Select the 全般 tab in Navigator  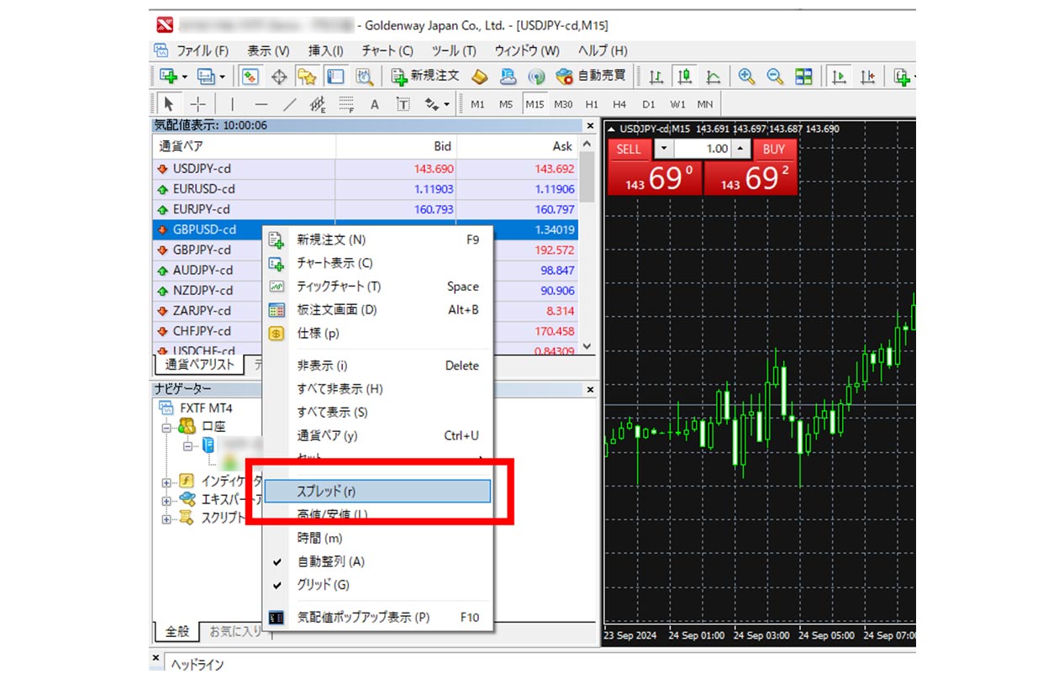[x=177, y=631]
